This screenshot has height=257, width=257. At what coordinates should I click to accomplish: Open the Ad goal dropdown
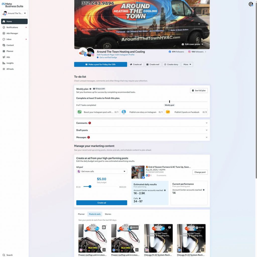click(102, 171)
